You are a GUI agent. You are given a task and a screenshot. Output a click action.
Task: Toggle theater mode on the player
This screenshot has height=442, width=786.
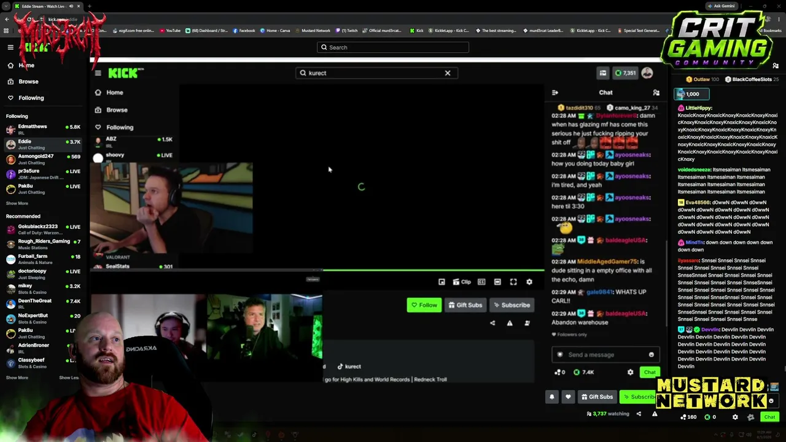497,282
